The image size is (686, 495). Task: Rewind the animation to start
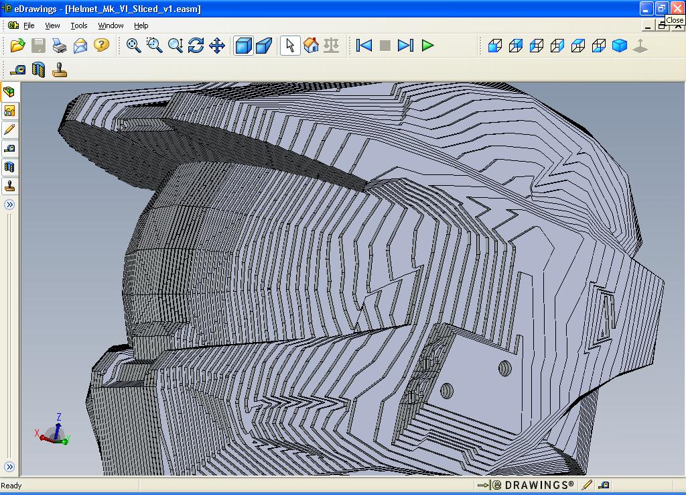tap(364, 46)
